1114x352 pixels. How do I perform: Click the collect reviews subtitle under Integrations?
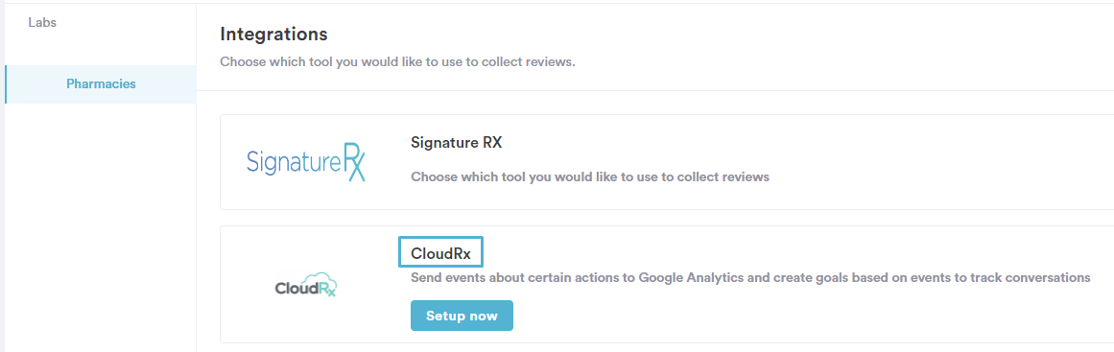pyautogui.click(x=397, y=61)
